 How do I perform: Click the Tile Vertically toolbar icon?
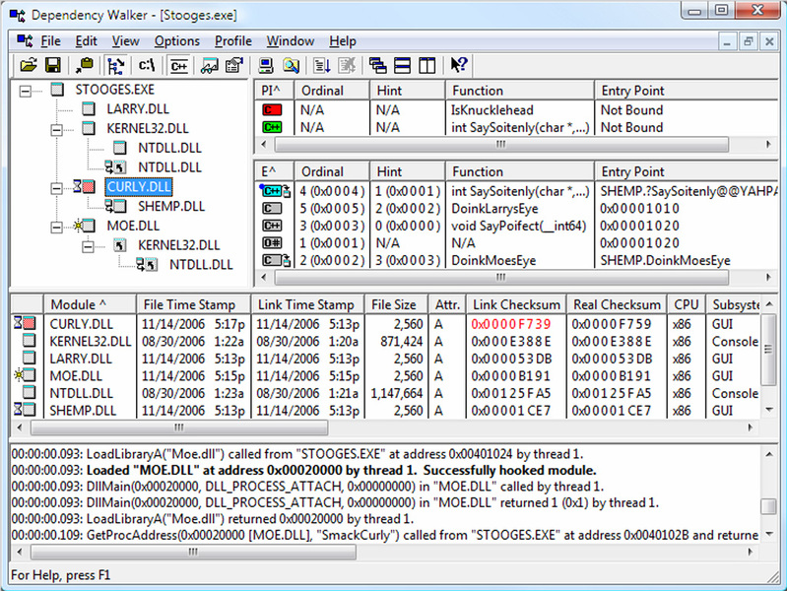(x=427, y=65)
